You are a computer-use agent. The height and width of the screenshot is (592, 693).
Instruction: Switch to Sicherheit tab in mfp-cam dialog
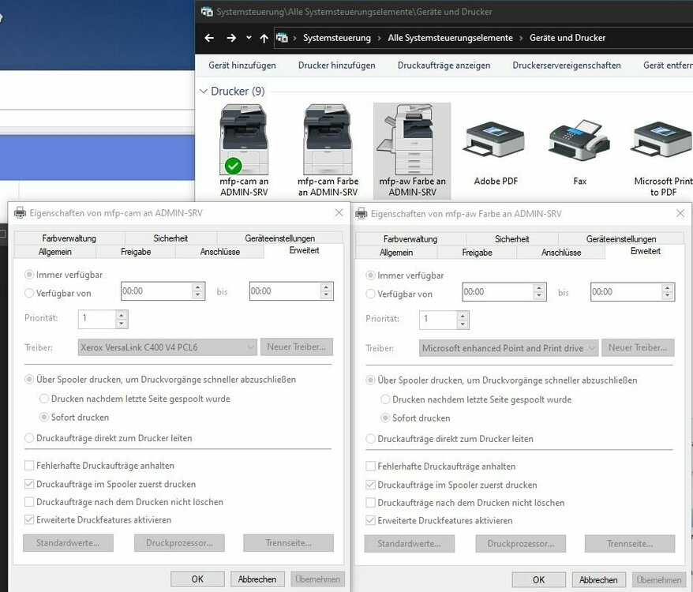(x=170, y=238)
